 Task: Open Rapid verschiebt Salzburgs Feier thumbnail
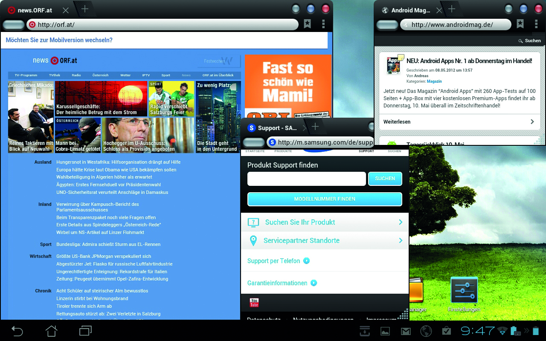tap(171, 98)
